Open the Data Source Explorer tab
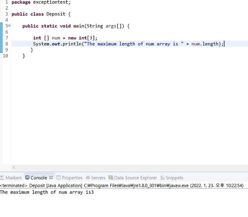Viewport: 248px width, 217px height. point(133,178)
